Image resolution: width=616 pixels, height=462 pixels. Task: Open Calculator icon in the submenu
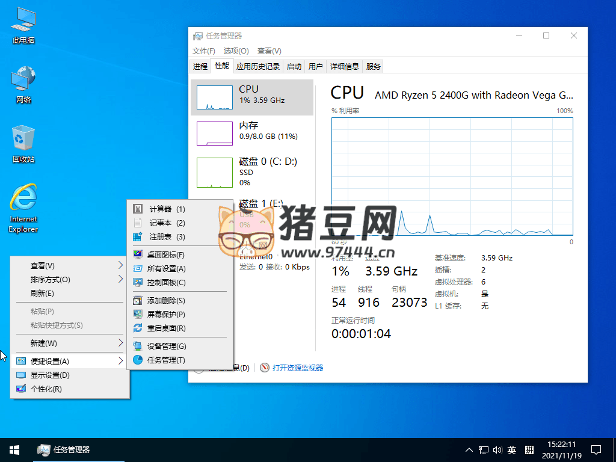coord(138,209)
